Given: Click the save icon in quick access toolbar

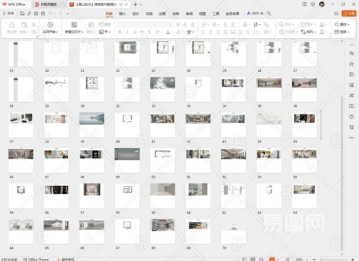Looking at the screenshot, I should [x=22, y=13].
